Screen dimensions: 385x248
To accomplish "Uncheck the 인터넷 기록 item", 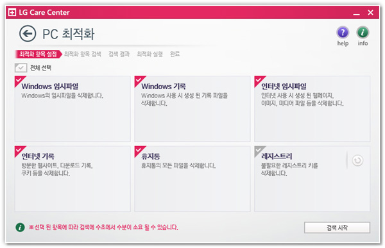I will pos(19,150).
